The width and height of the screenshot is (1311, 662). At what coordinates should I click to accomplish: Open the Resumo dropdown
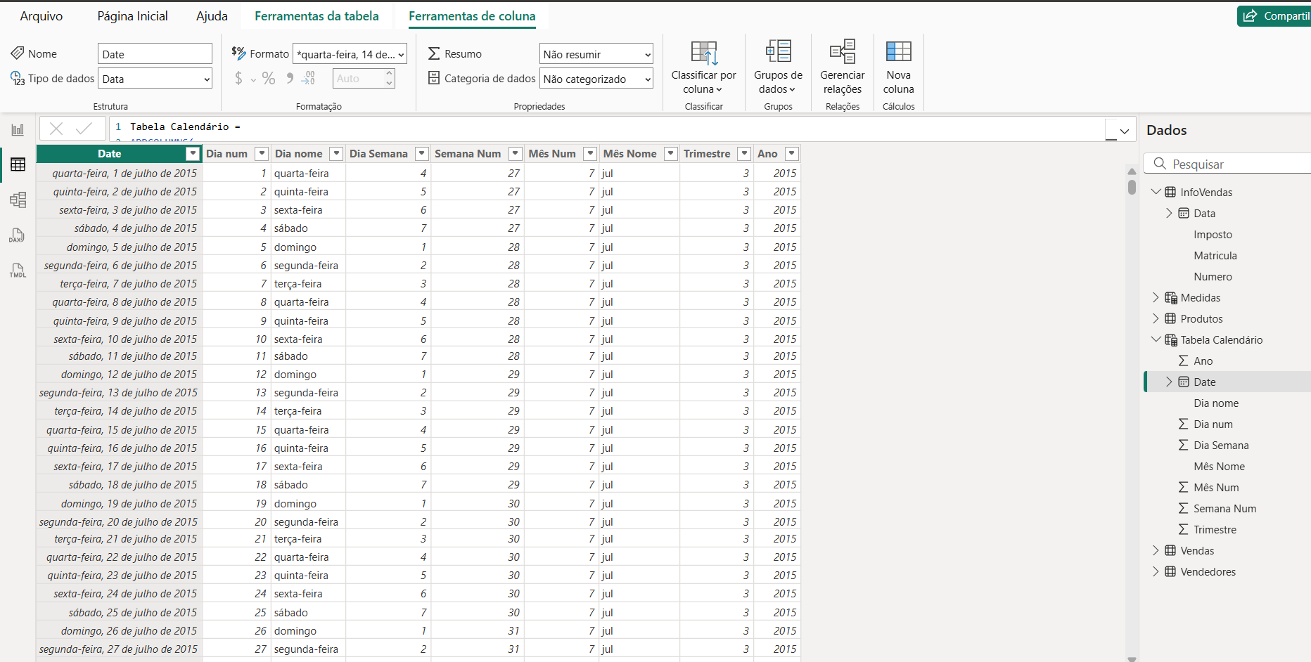click(x=596, y=54)
